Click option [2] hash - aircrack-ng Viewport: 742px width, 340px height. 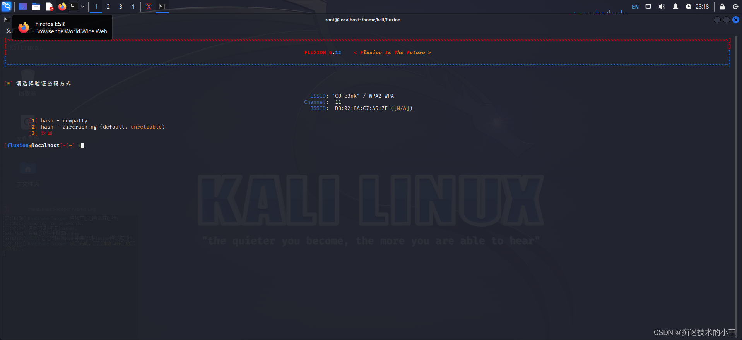(x=97, y=127)
